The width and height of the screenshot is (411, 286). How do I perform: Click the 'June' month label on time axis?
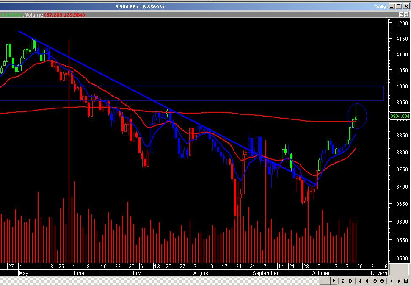click(x=78, y=273)
